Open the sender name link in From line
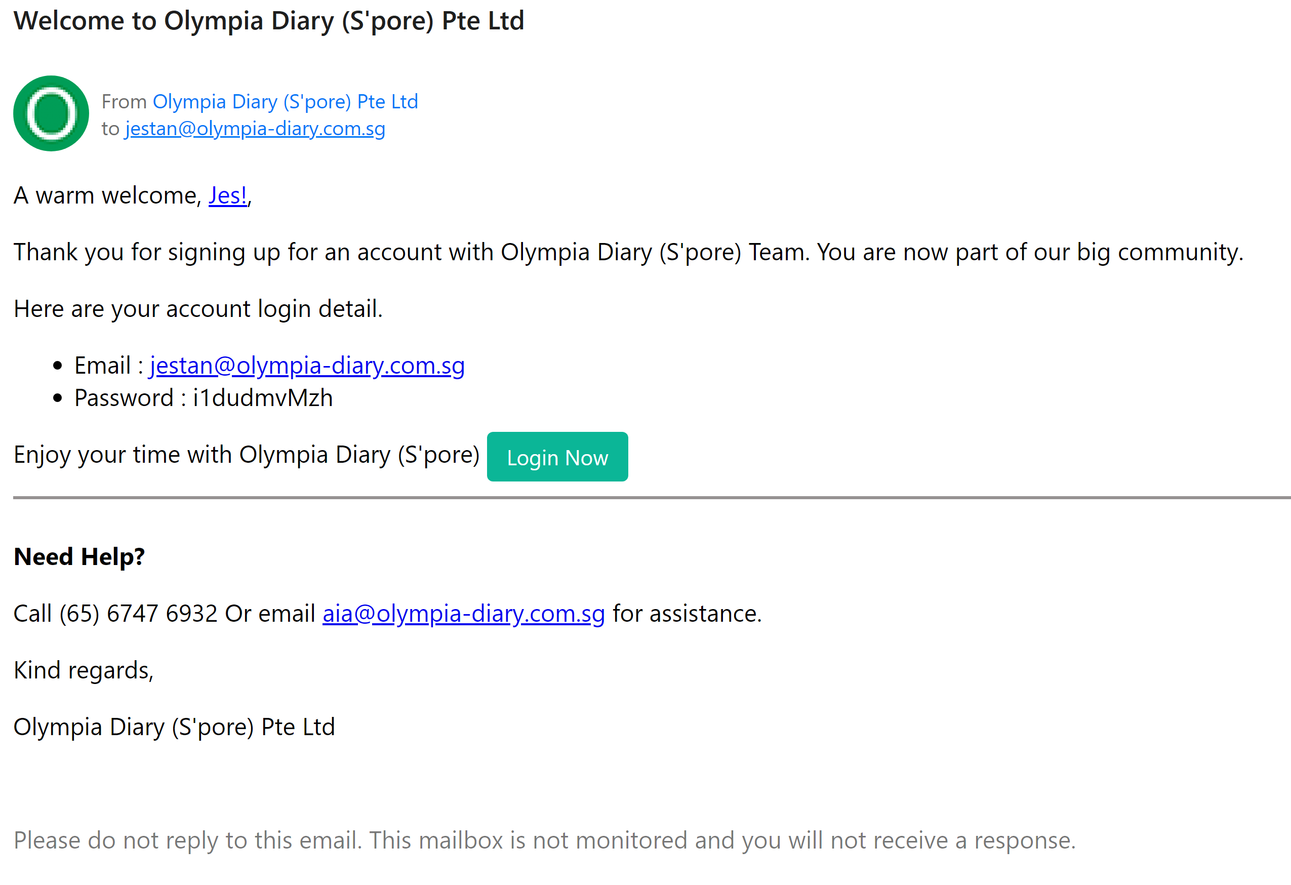 click(x=285, y=102)
